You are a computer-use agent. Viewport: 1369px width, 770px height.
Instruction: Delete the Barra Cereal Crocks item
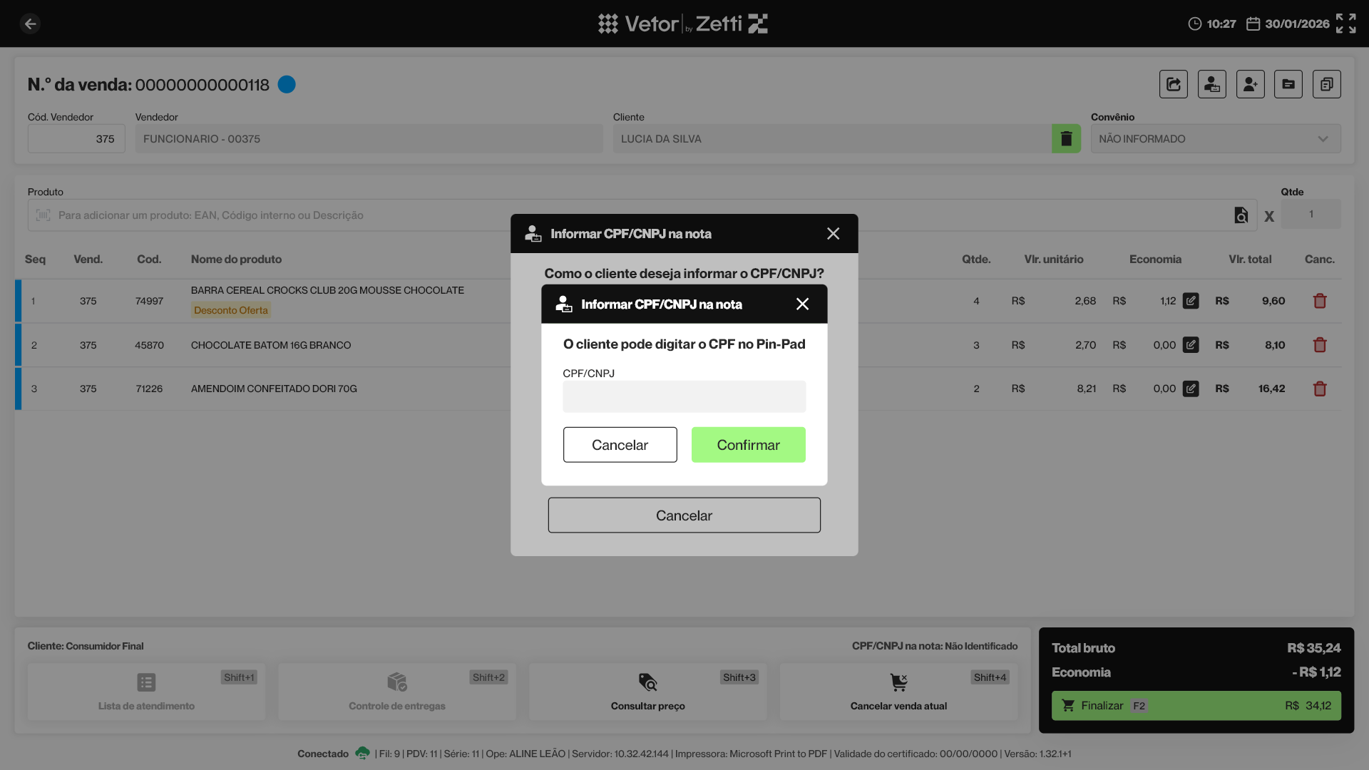pyautogui.click(x=1319, y=301)
